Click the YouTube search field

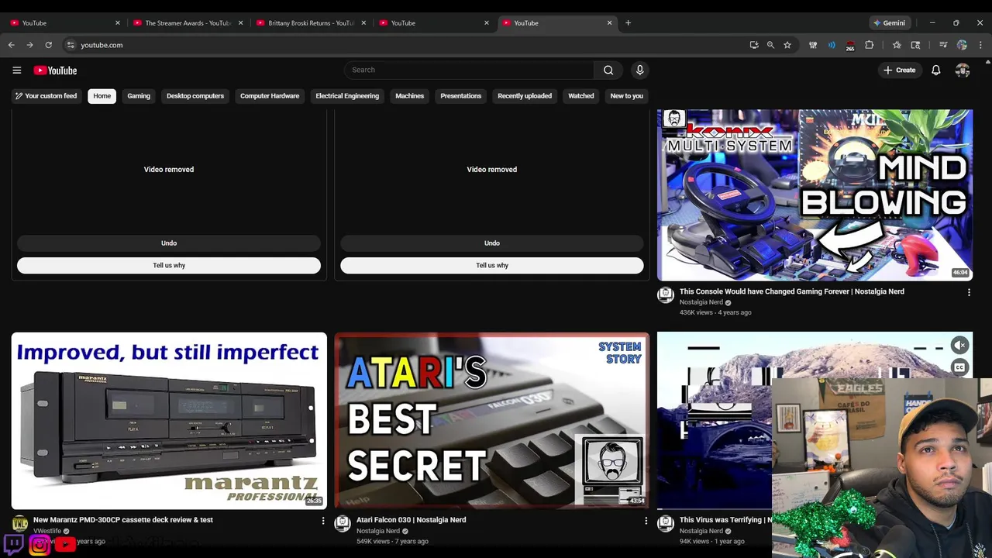(x=469, y=70)
